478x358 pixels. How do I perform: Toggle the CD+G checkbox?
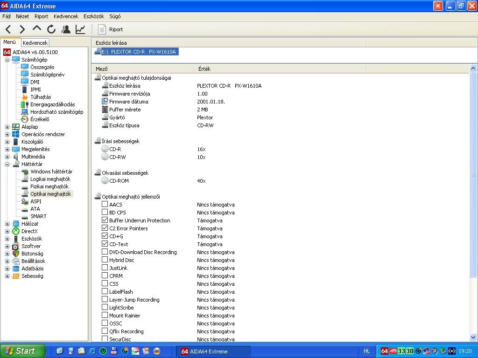click(105, 236)
